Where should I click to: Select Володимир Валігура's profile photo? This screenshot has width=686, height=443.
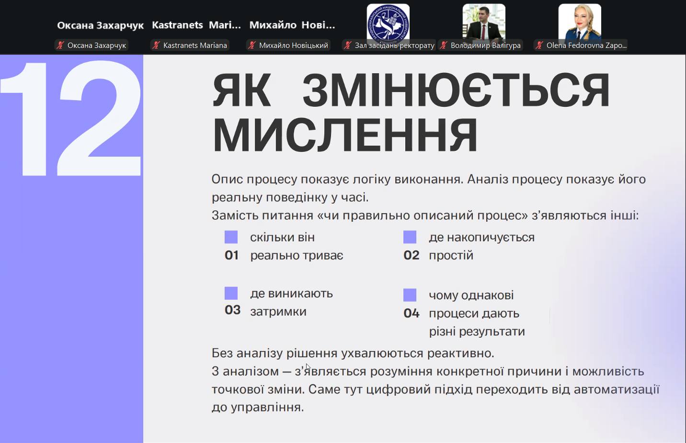click(484, 22)
